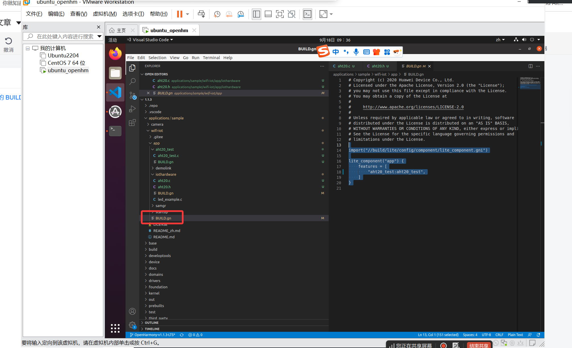Open VMware power options dropdown arrow

188,14
